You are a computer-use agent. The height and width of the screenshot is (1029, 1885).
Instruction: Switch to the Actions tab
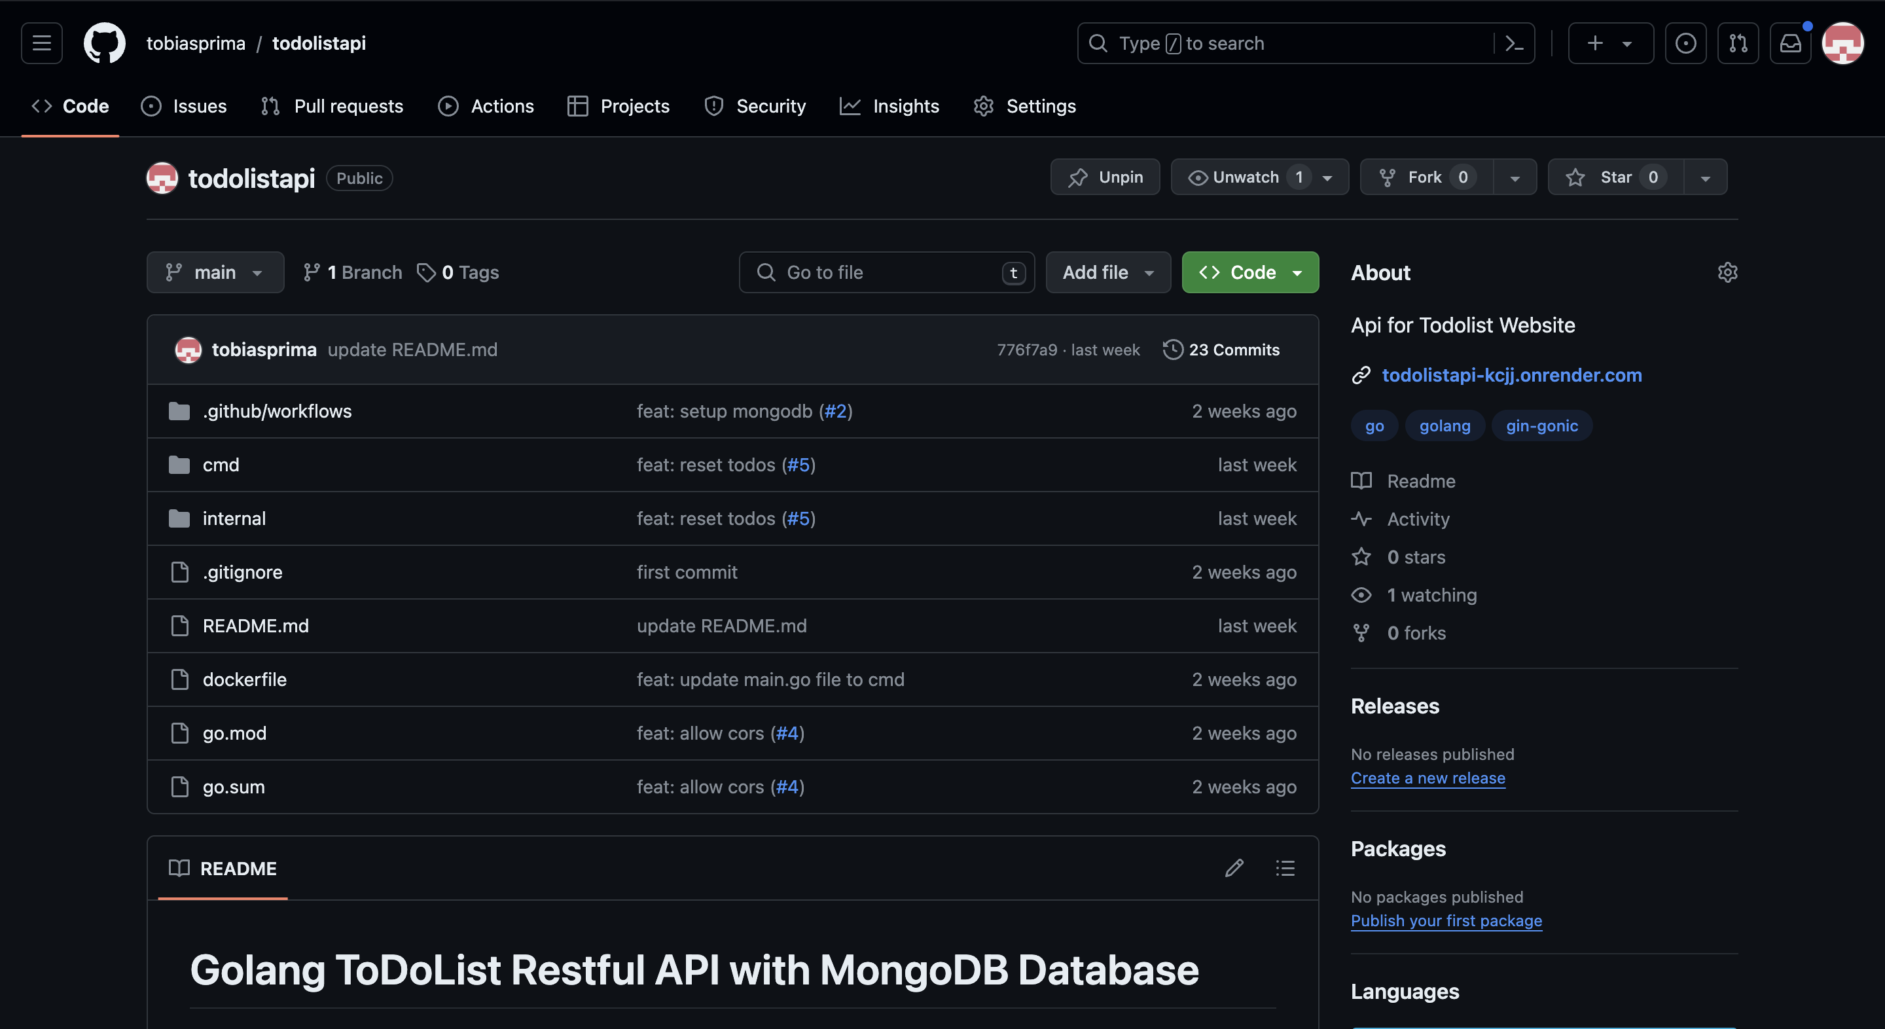[x=486, y=106]
